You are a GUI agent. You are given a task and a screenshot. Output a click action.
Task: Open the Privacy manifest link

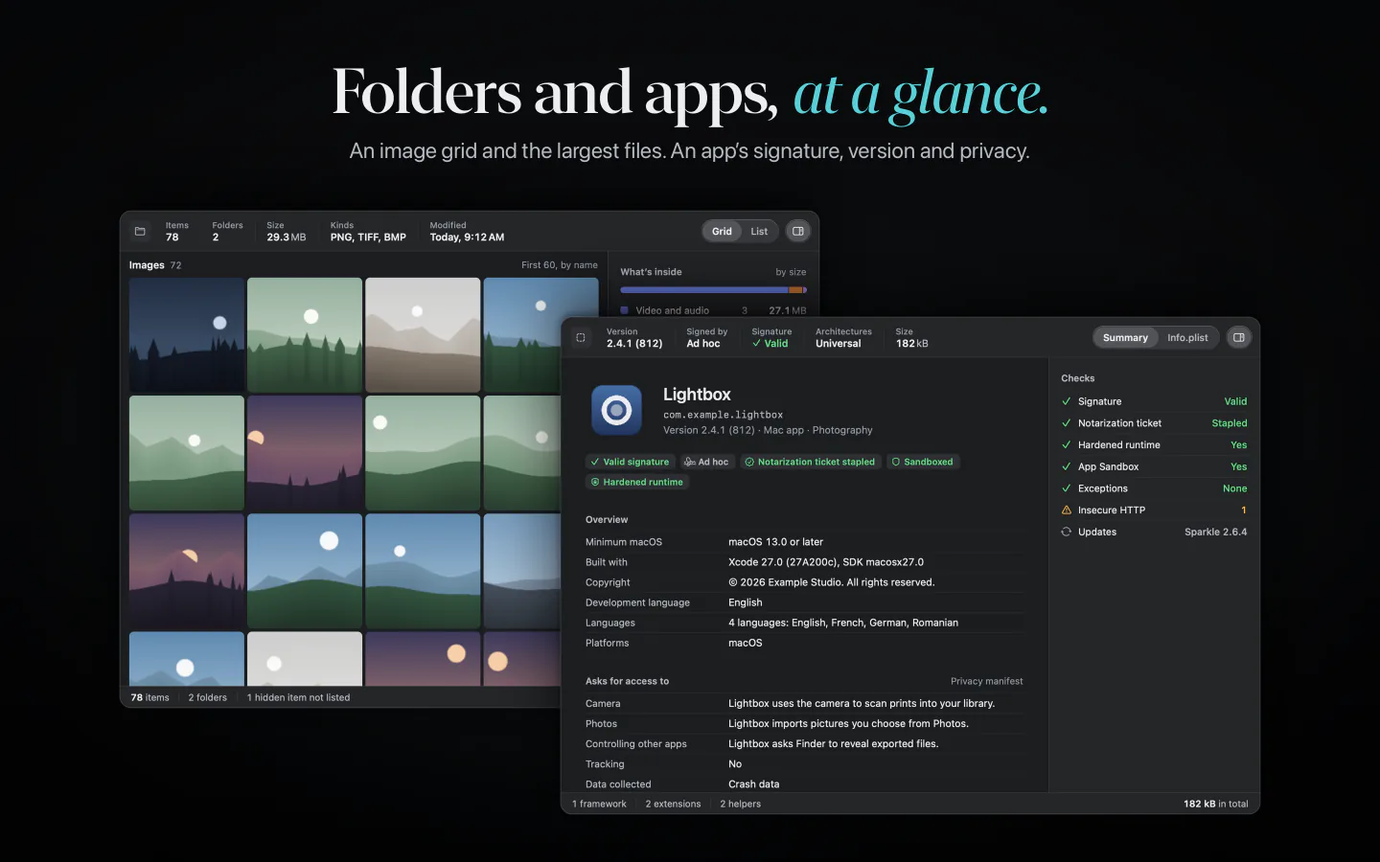(986, 681)
